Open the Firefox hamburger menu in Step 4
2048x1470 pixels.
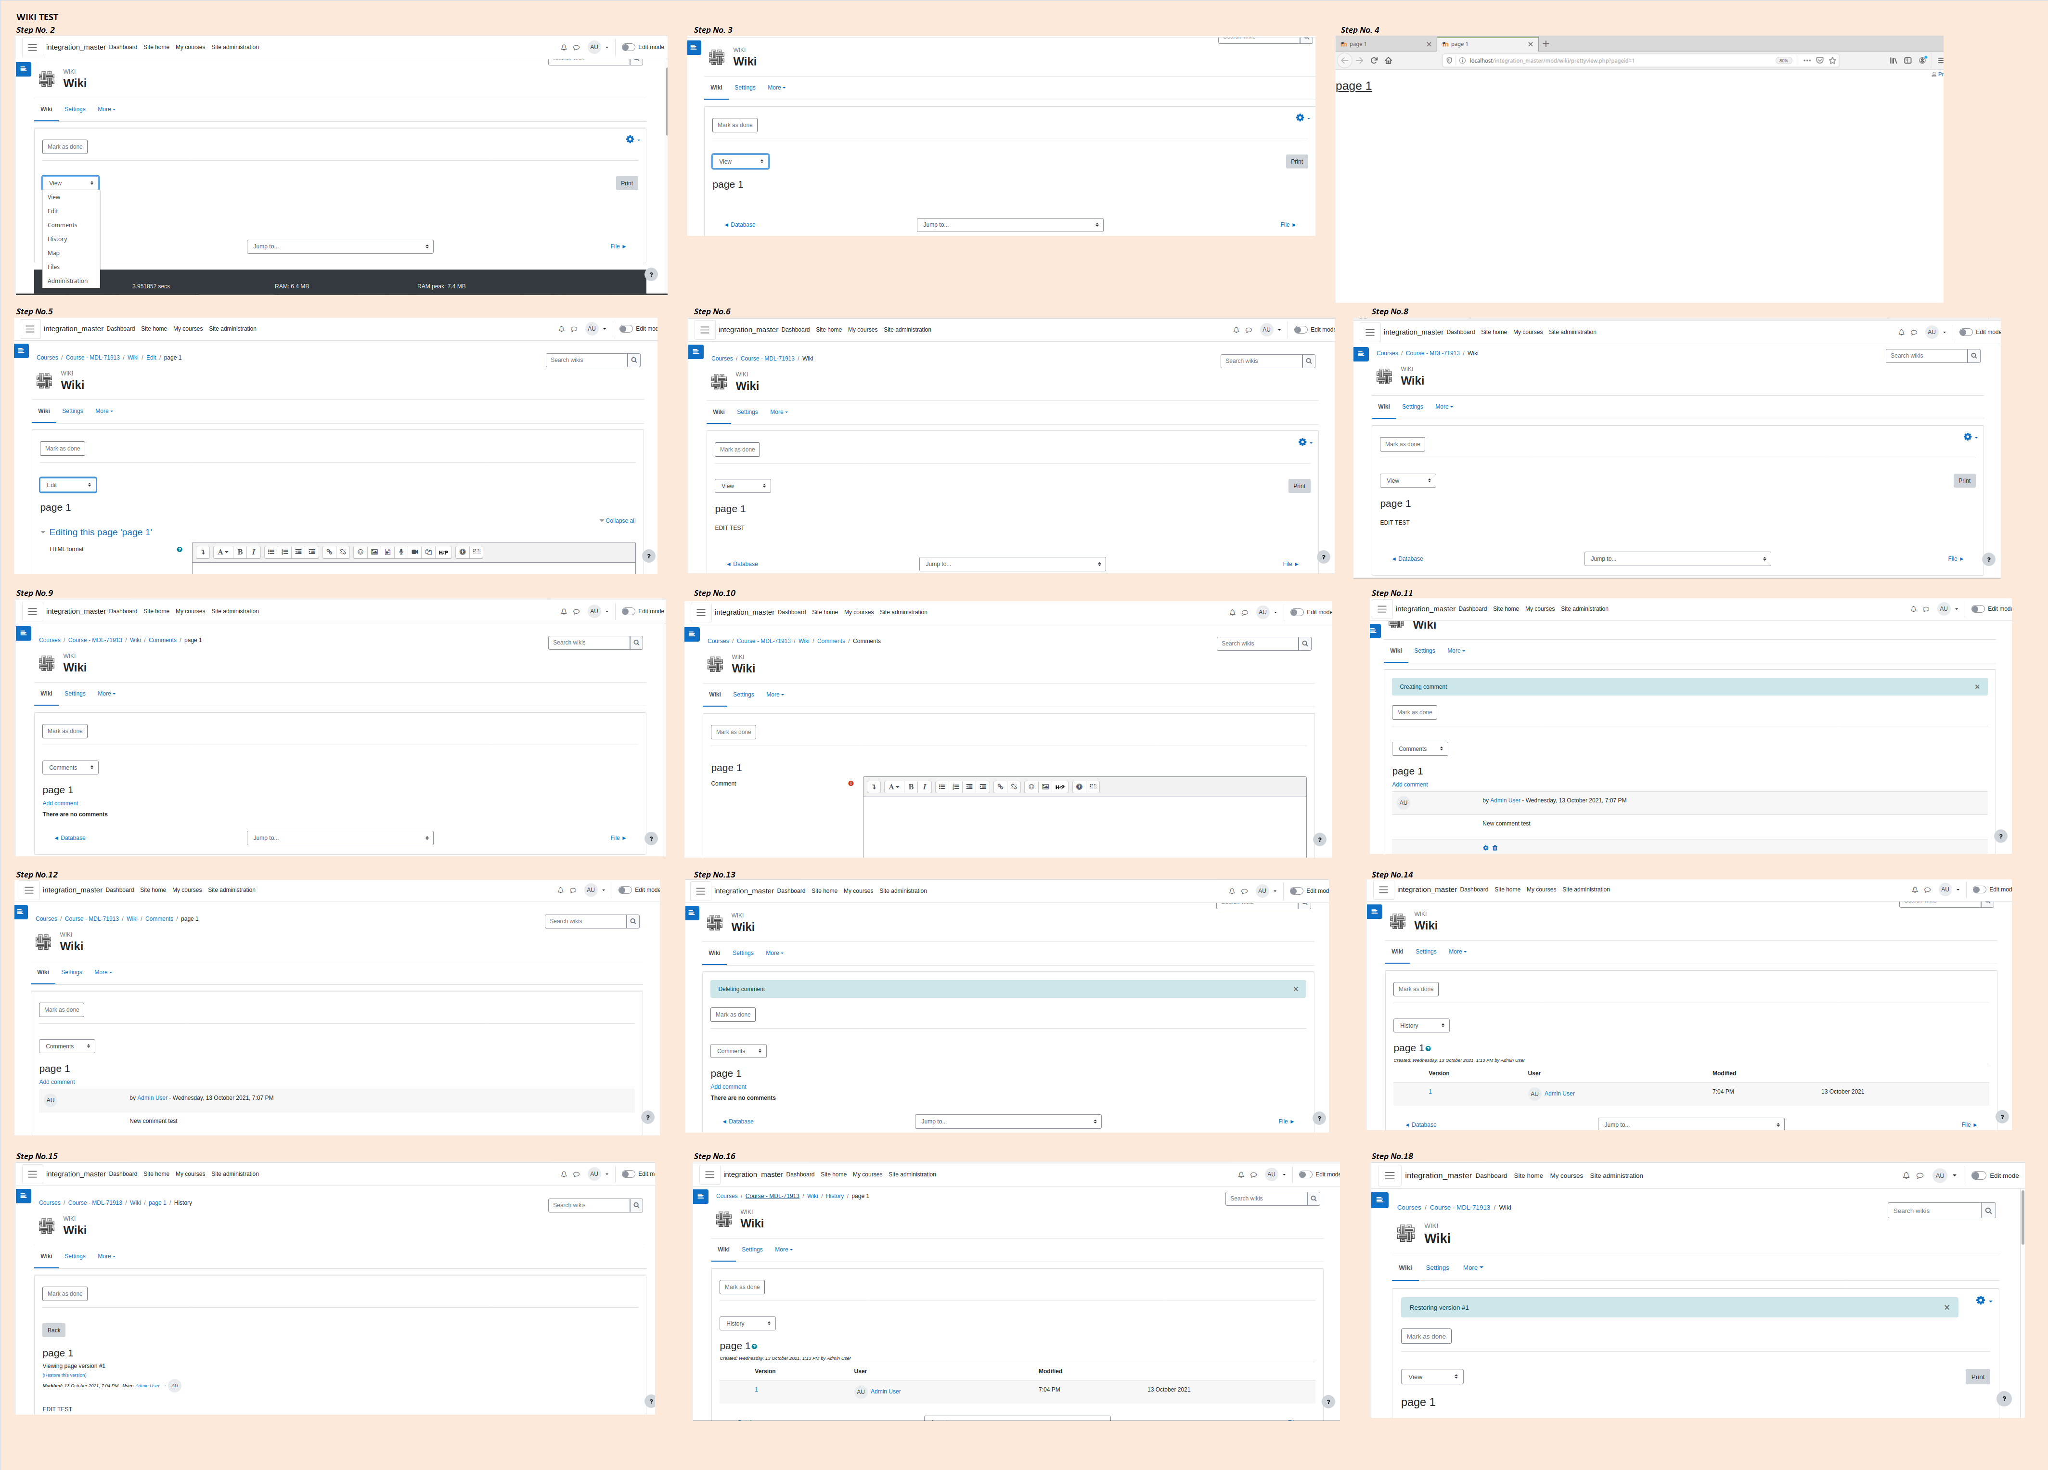tap(1940, 61)
